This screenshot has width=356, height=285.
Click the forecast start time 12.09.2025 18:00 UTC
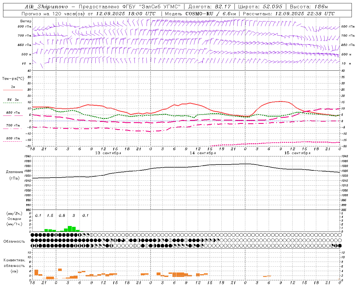point(126,14)
